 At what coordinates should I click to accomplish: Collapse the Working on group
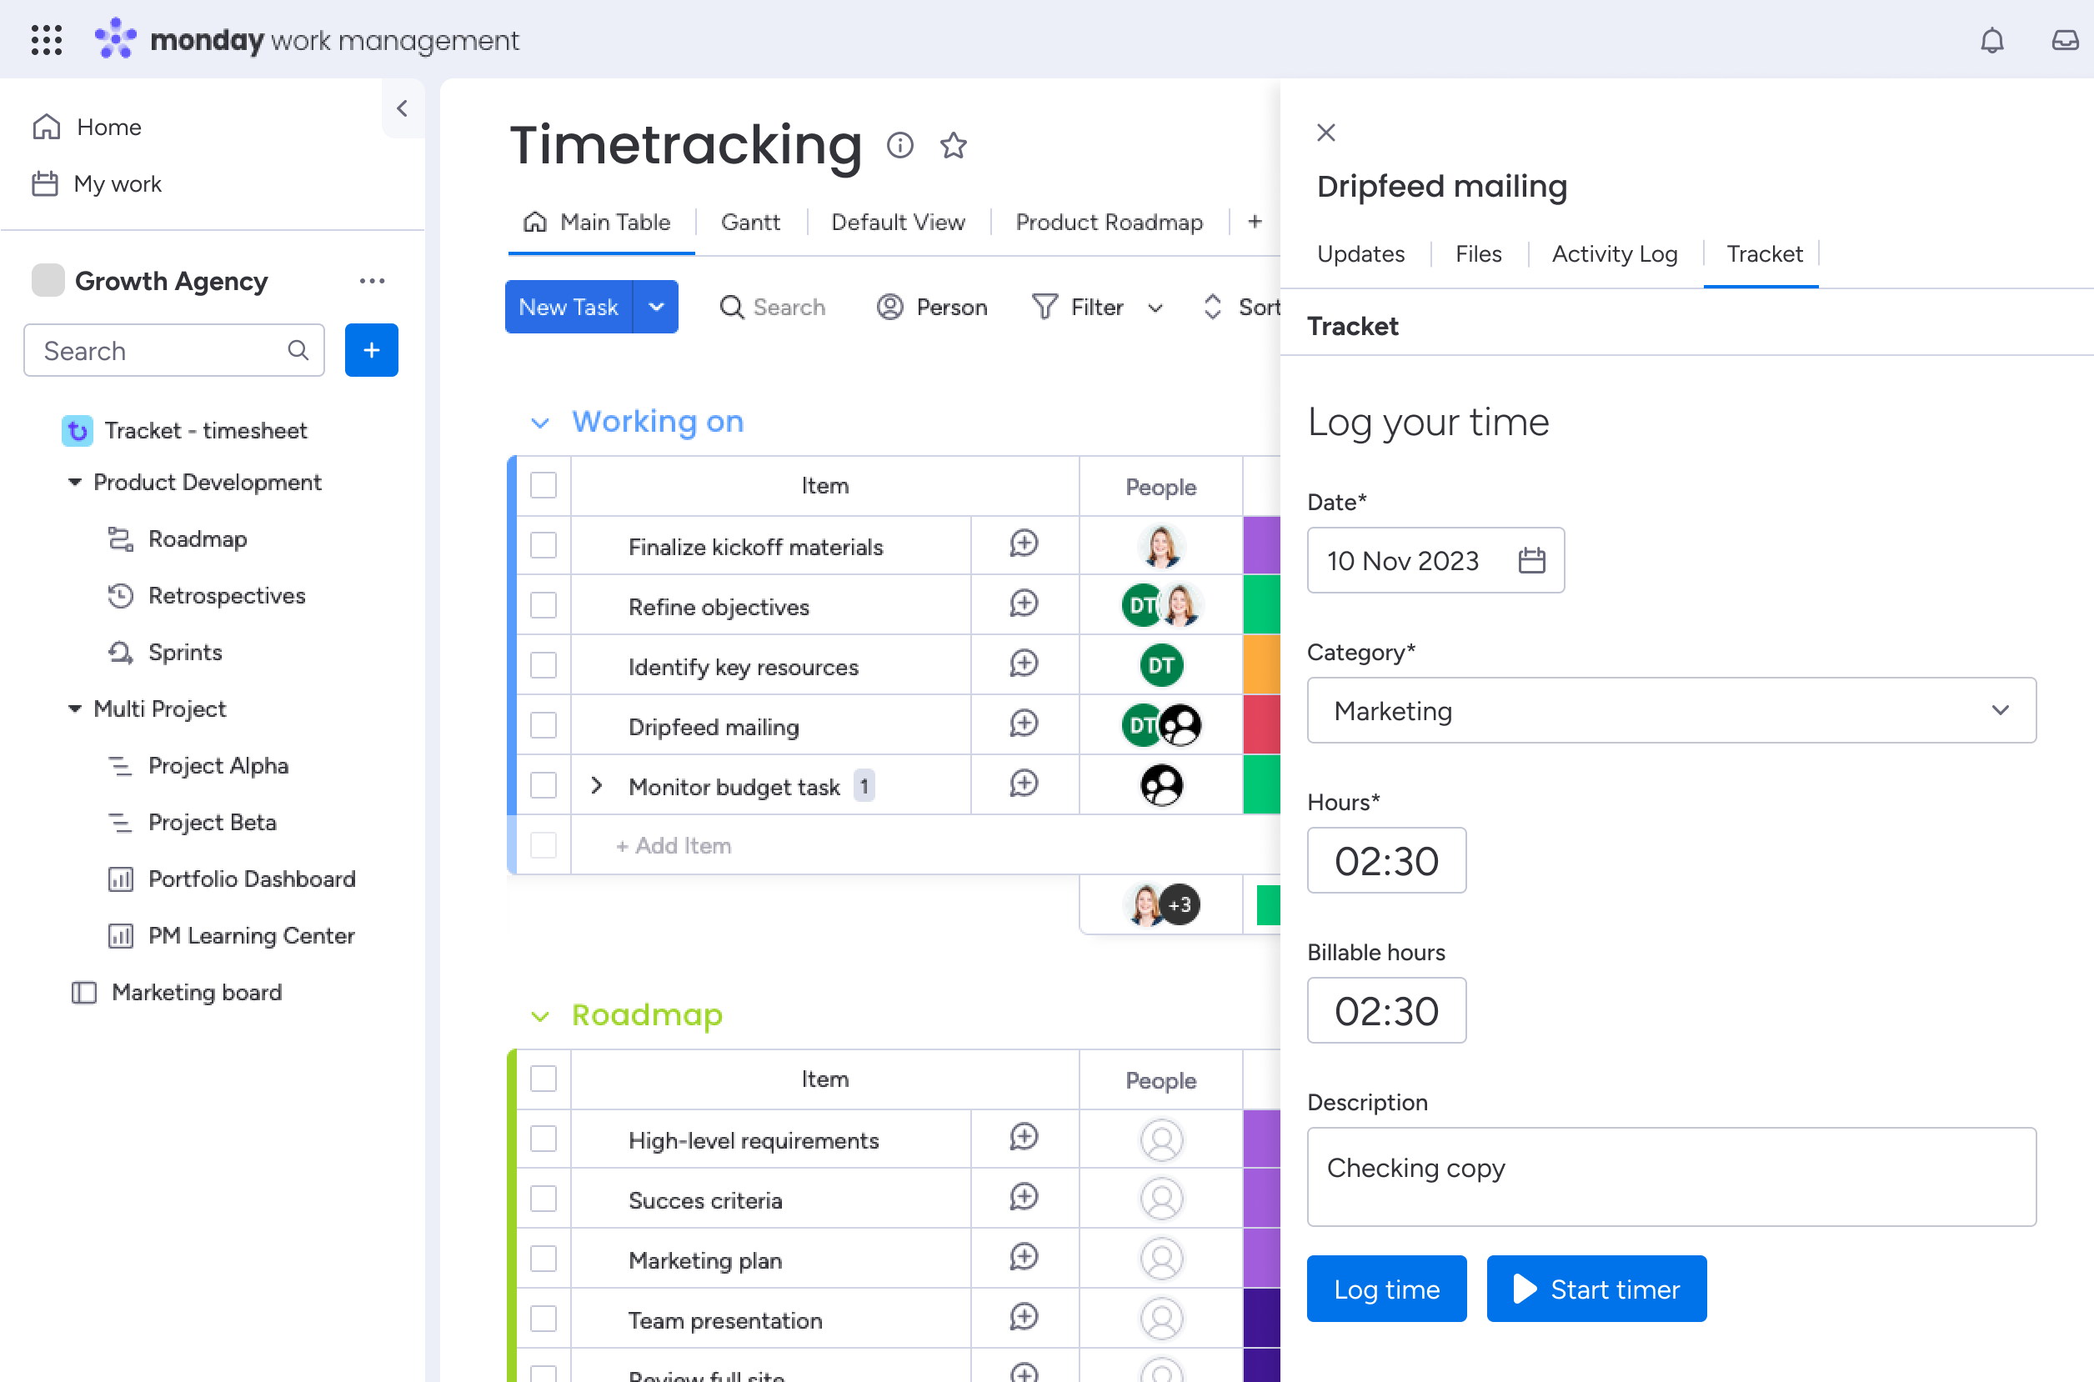point(539,422)
